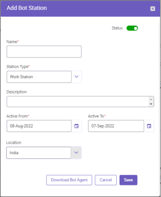Expand Station Type dropdown chevron

point(76,77)
